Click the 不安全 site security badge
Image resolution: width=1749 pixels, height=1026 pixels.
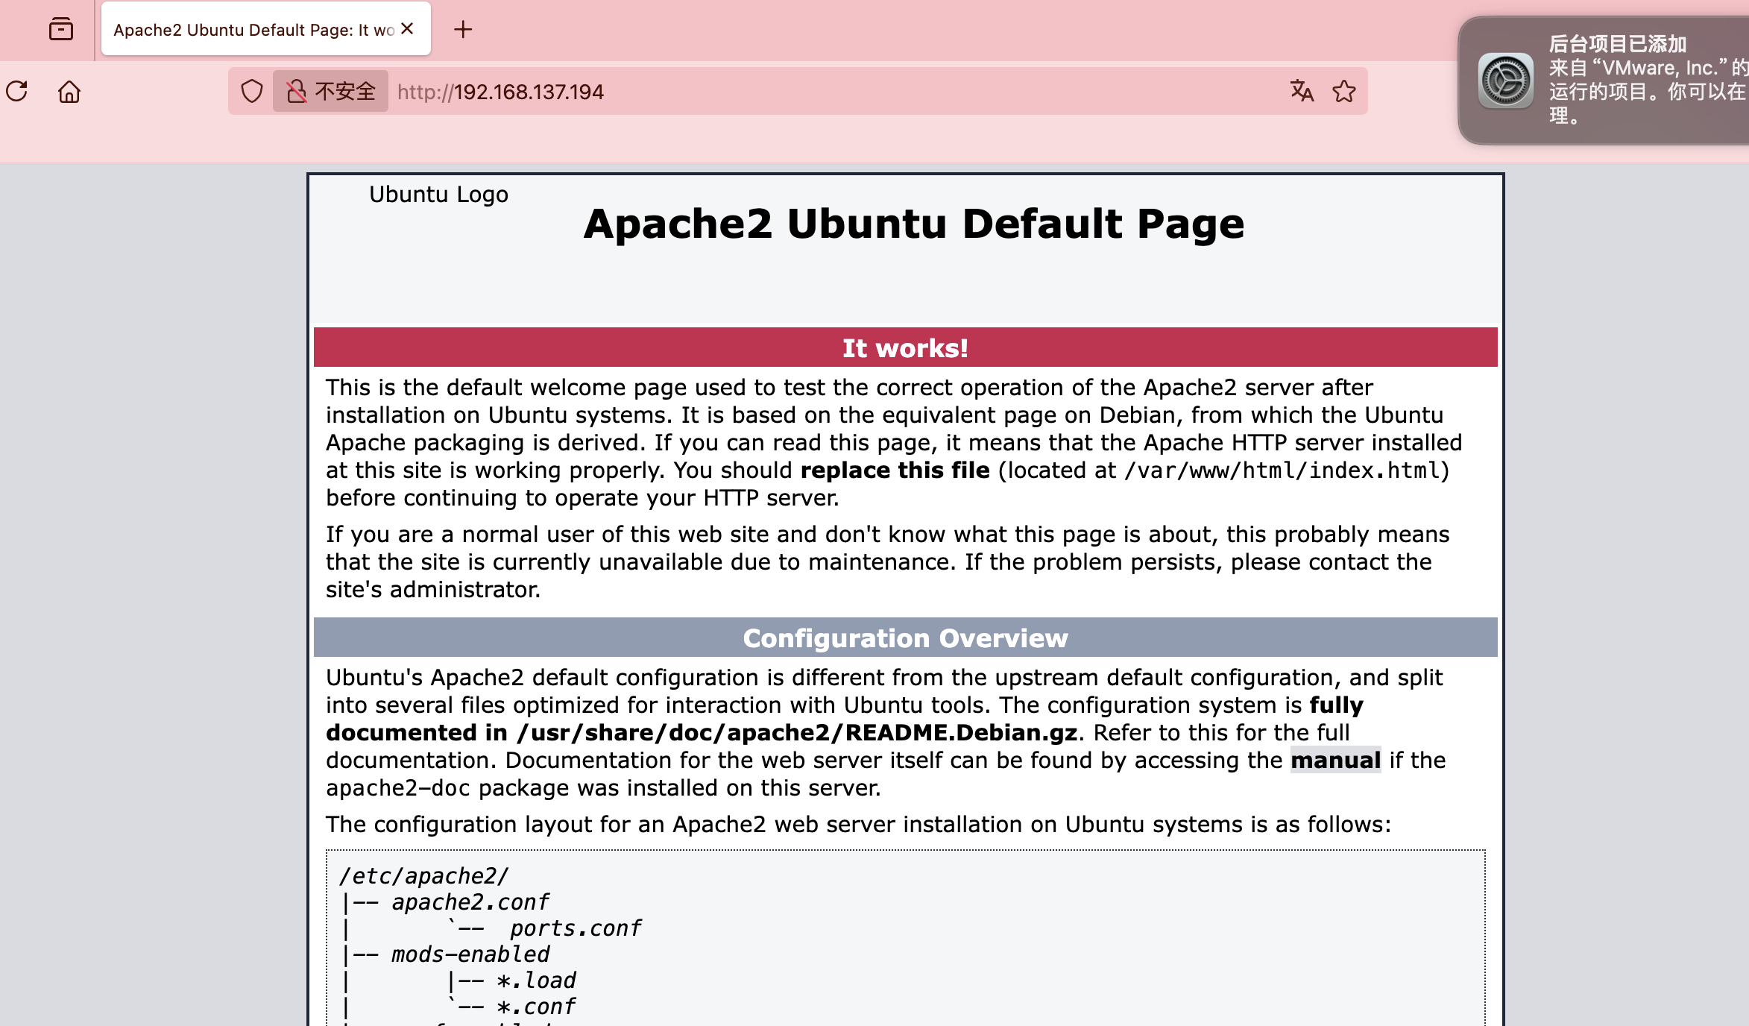(330, 92)
